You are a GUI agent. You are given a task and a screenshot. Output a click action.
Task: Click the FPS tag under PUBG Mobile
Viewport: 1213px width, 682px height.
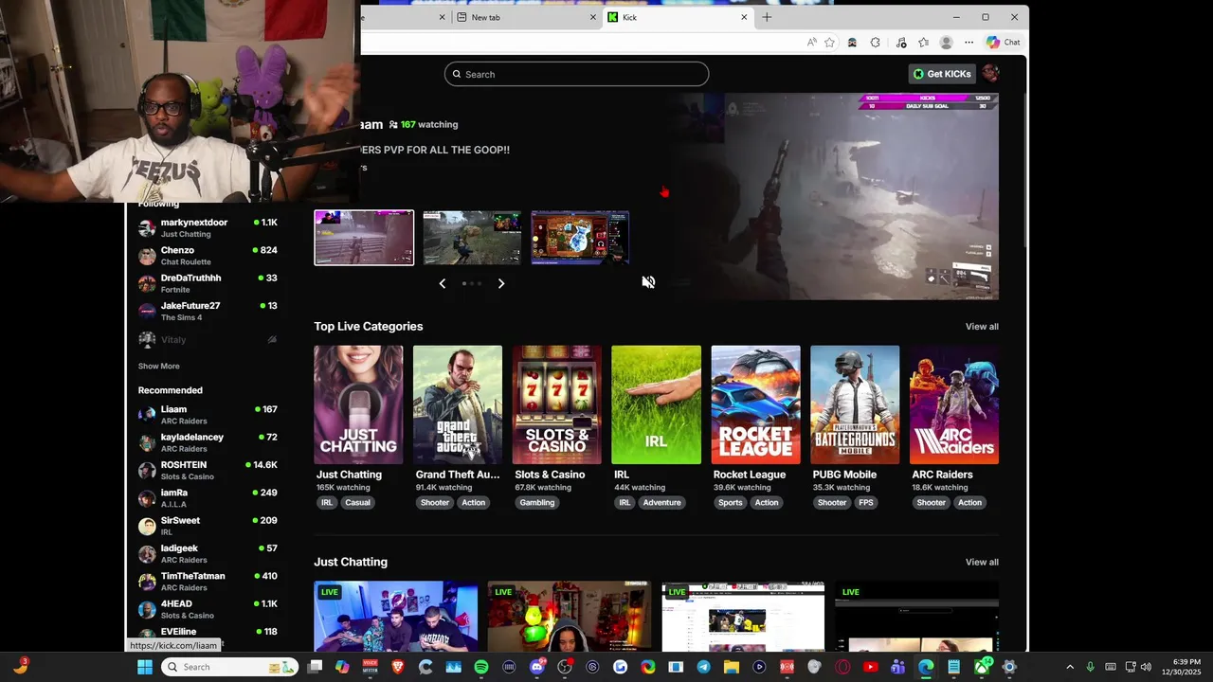tap(866, 503)
